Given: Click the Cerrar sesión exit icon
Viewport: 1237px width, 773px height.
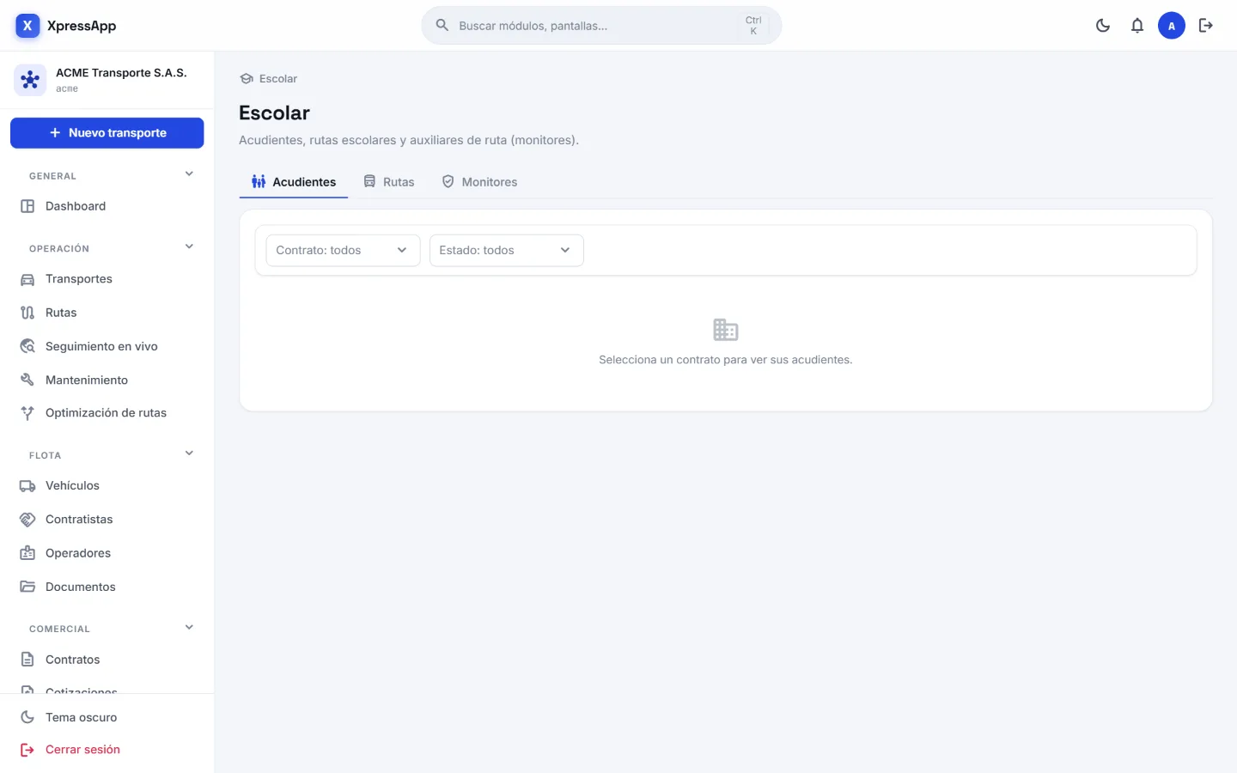Looking at the screenshot, I should [27, 750].
